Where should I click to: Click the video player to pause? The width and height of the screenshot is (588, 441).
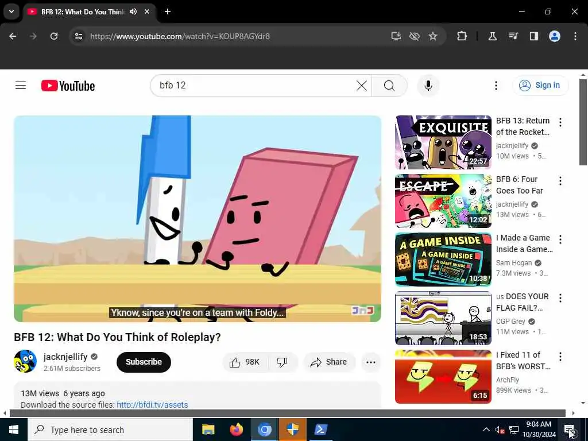[198, 219]
